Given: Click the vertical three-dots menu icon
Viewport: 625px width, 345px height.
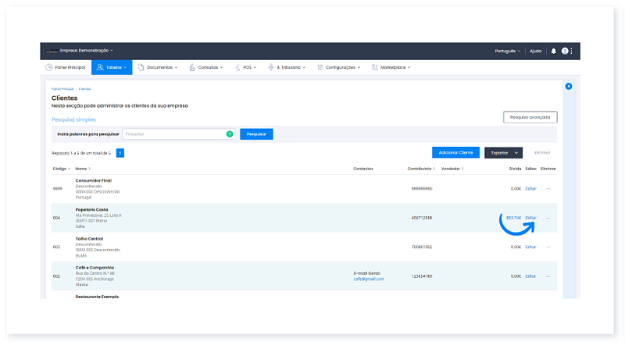Looking at the screenshot, I should [572, 51].
